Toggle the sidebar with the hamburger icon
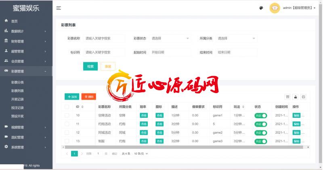The width and height of the screenshot is (323, 170). pos(59,8)
